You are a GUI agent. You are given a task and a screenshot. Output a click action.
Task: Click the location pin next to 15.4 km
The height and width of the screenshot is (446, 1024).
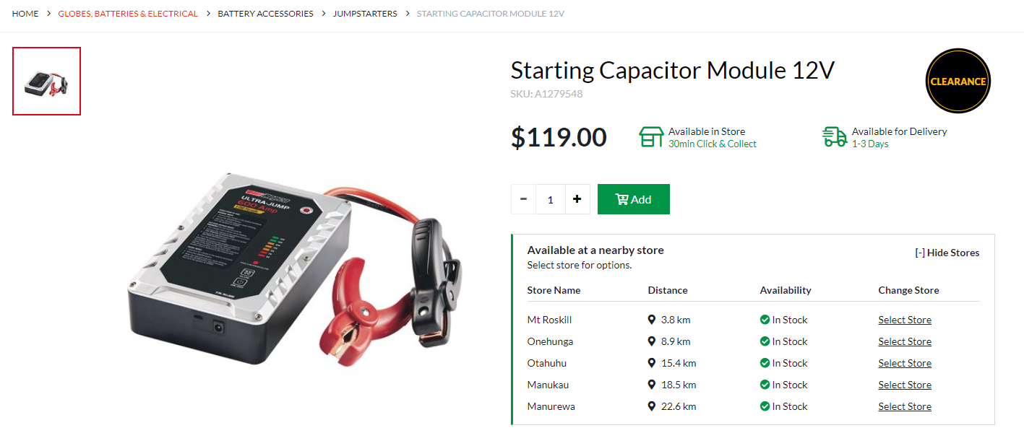(x=652, y=363)
